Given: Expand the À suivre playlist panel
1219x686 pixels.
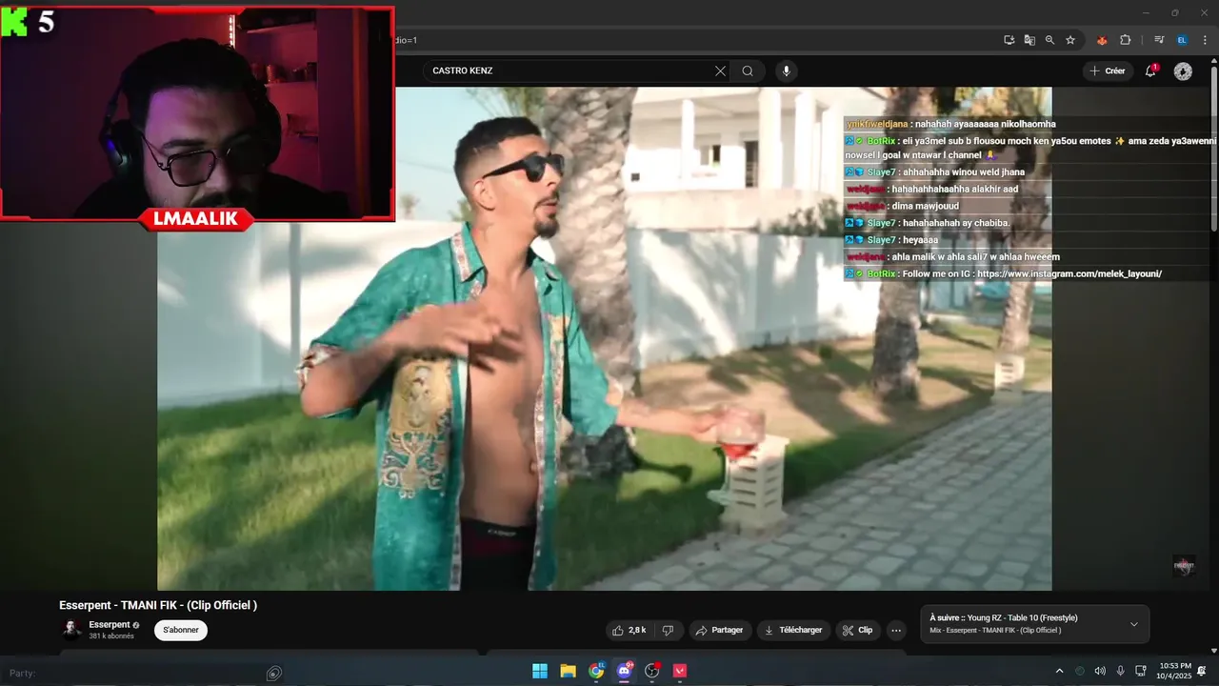Looking at the screenshot, I should (1133, 624).
